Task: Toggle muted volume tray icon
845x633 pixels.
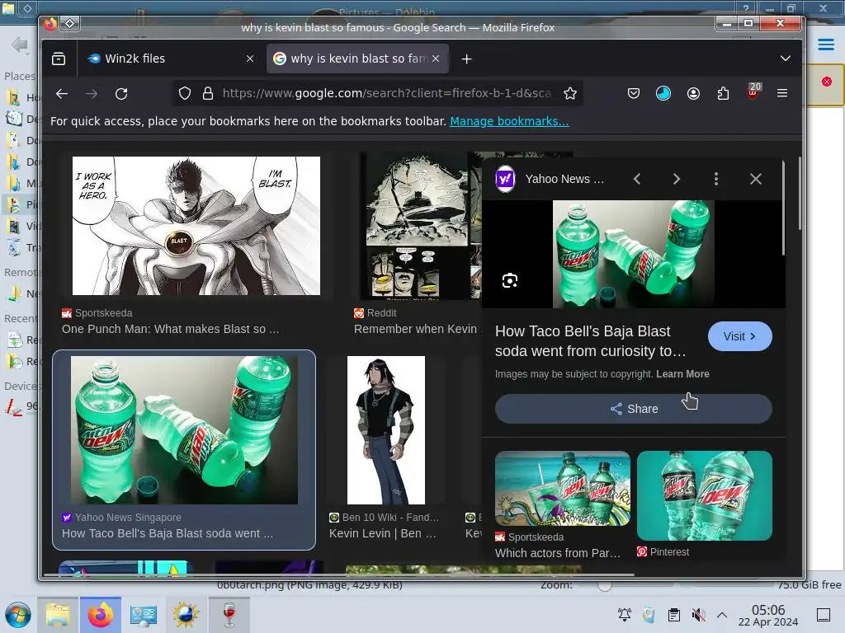Action: pyautogui.click(x=698, y=615)
